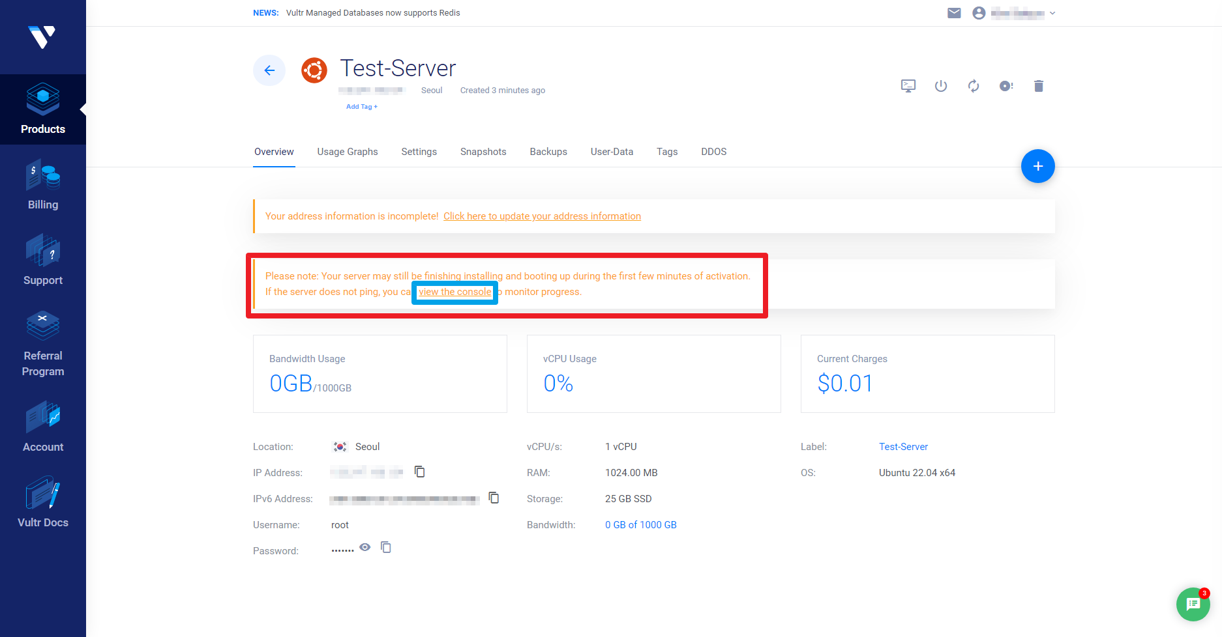The height and width of the screenshot is (637, 1222).
Task: Click the 0 GB of 1000 GB bandwidth link
Action: (641, 525)
